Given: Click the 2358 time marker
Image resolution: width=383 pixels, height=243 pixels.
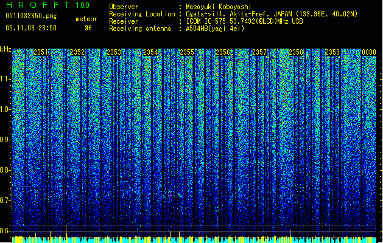Looking at the screenshot, I should click(x=296, y=52).
